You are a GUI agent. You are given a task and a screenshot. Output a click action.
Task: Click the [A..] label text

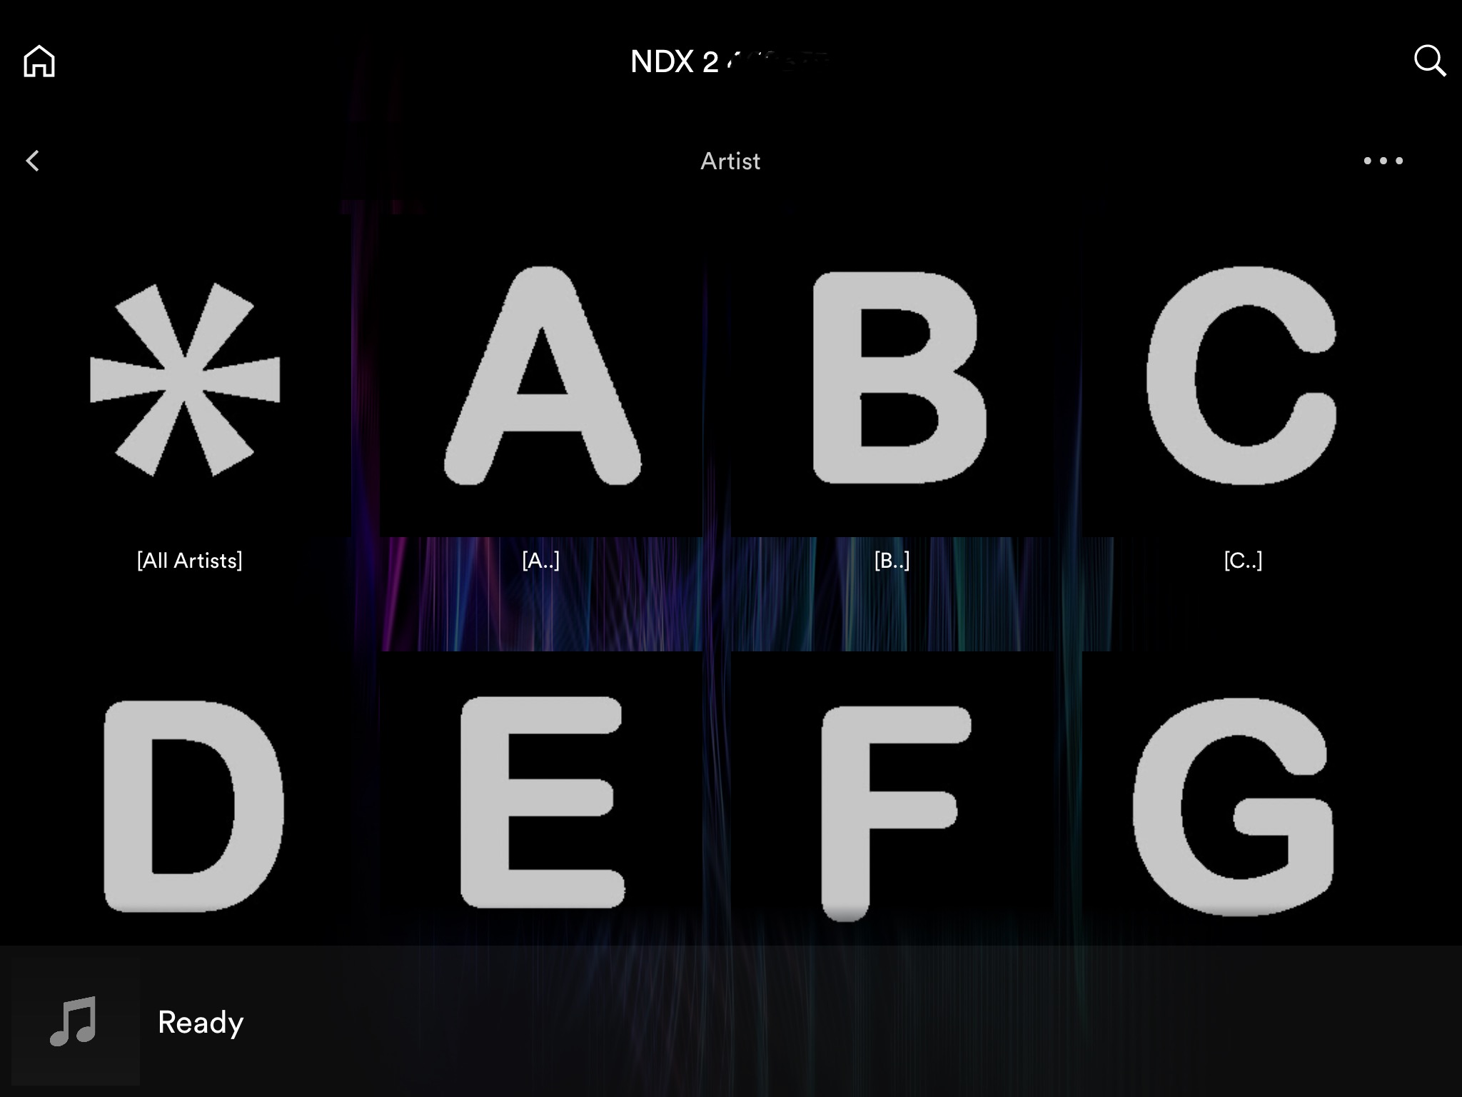click(x=541, y=561)
